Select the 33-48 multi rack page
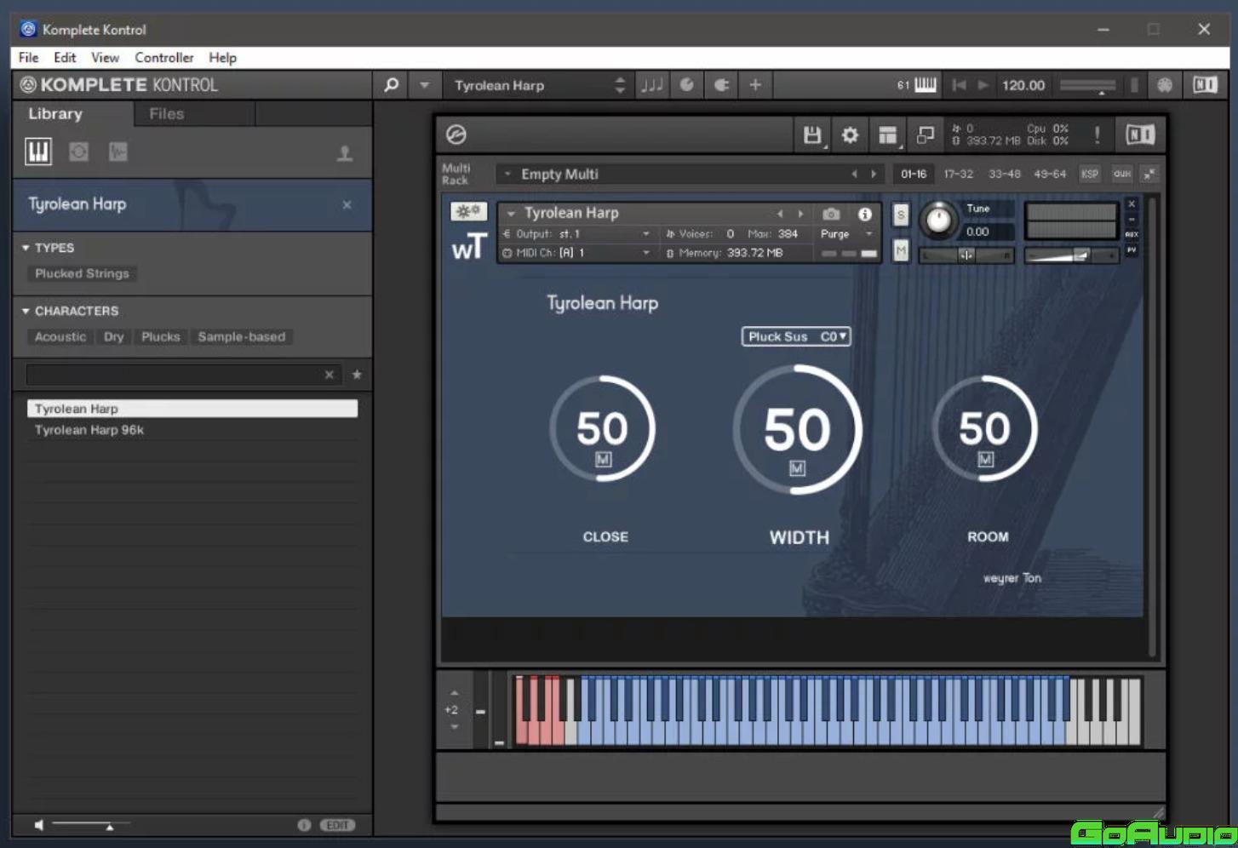 pyautogui.click(x=1004, y=174)
